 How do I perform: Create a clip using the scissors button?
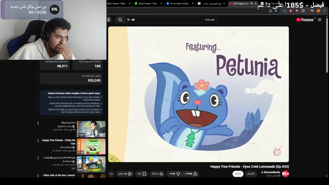pyautogui.click(x=125, y=174)
